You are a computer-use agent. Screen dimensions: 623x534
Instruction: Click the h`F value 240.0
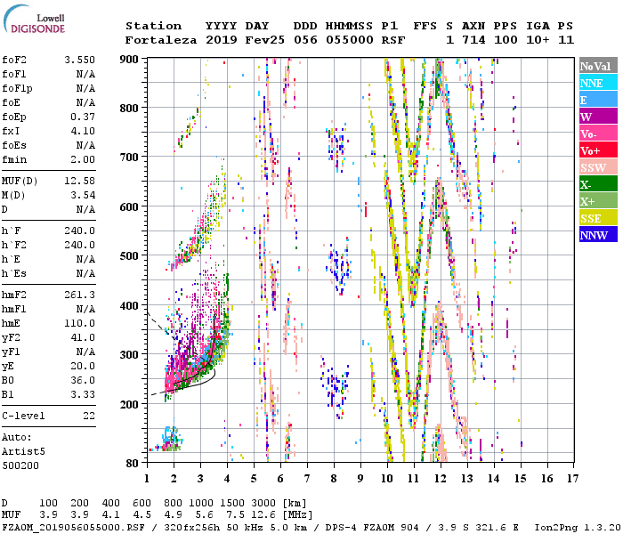pos(80,231)
